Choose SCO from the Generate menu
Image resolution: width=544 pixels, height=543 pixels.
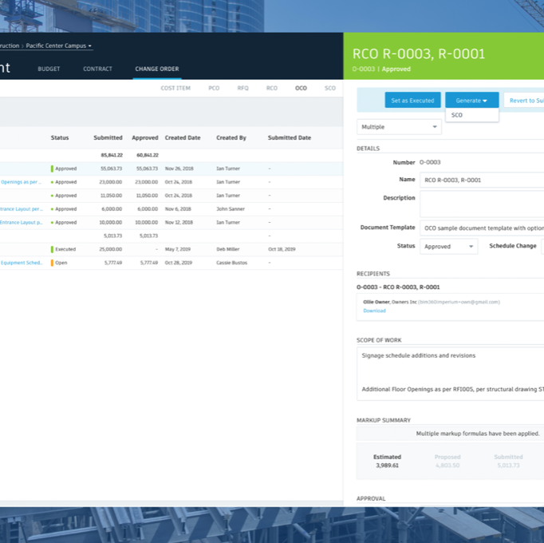click(472, 115)
